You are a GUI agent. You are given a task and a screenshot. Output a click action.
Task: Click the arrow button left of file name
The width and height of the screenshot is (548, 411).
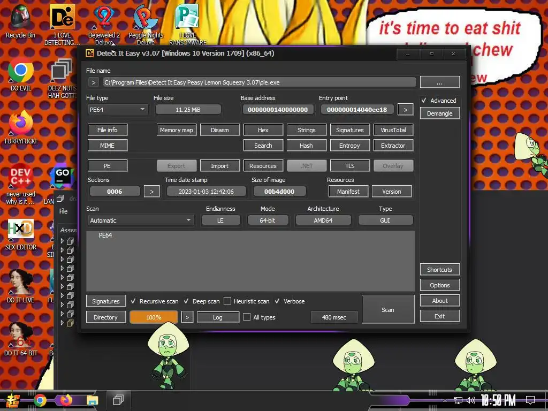[x=93, y=82]
